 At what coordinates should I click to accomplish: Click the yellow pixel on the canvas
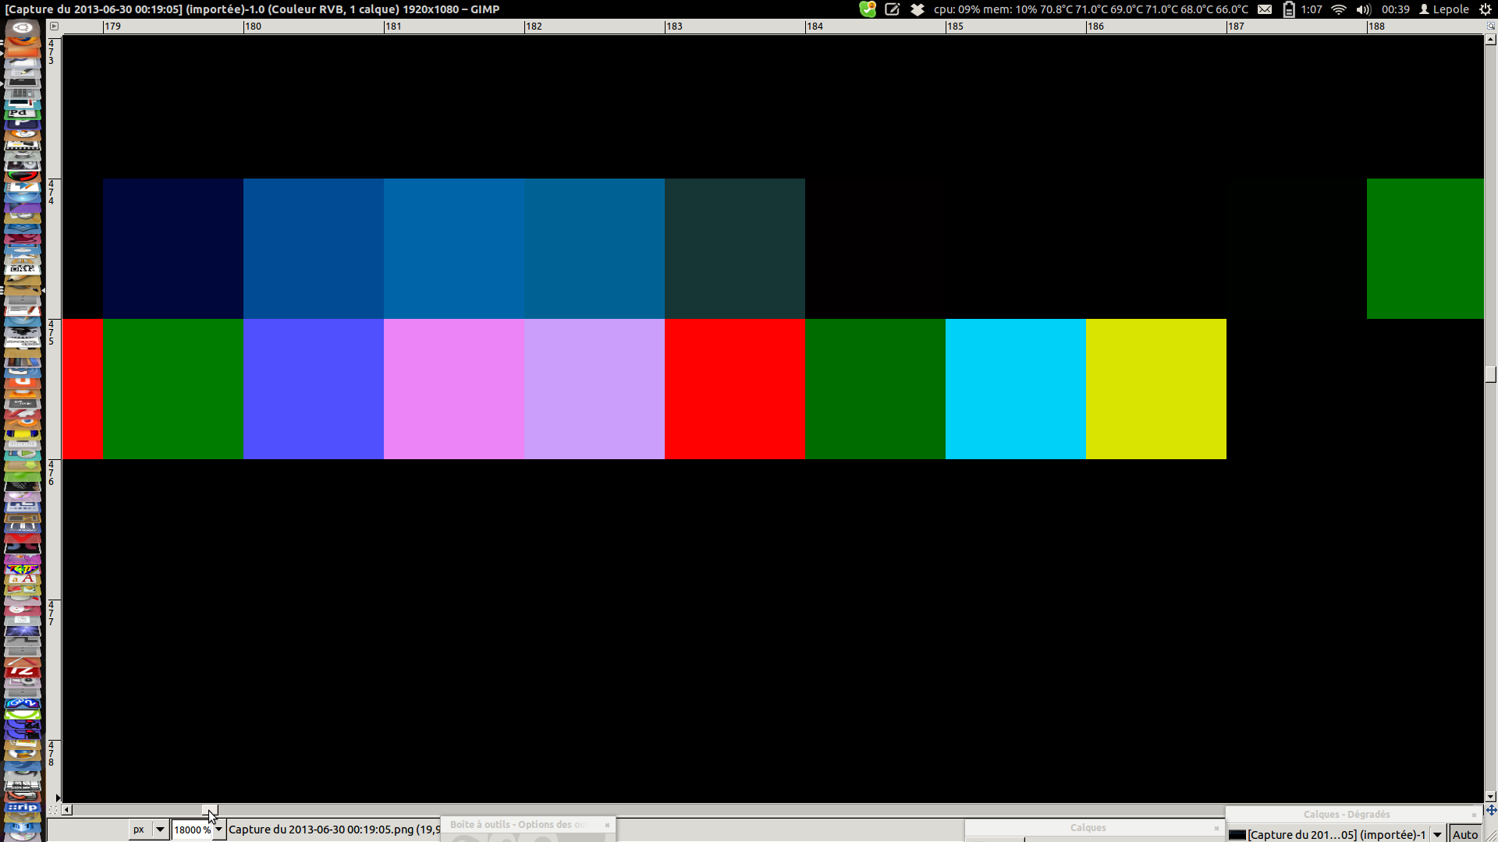(x=1155, y=388)
